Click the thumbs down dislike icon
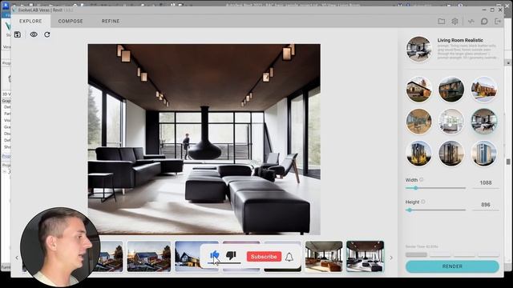The height and width of the screenshot is (288, 513). pyautogui.click(x=231, y=255)
